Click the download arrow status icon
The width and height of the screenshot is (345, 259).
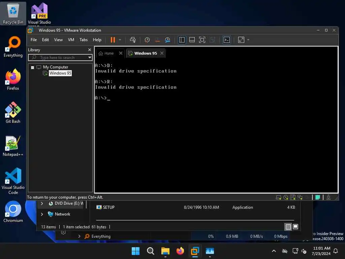pyautogui.click(x=328, y=197)
